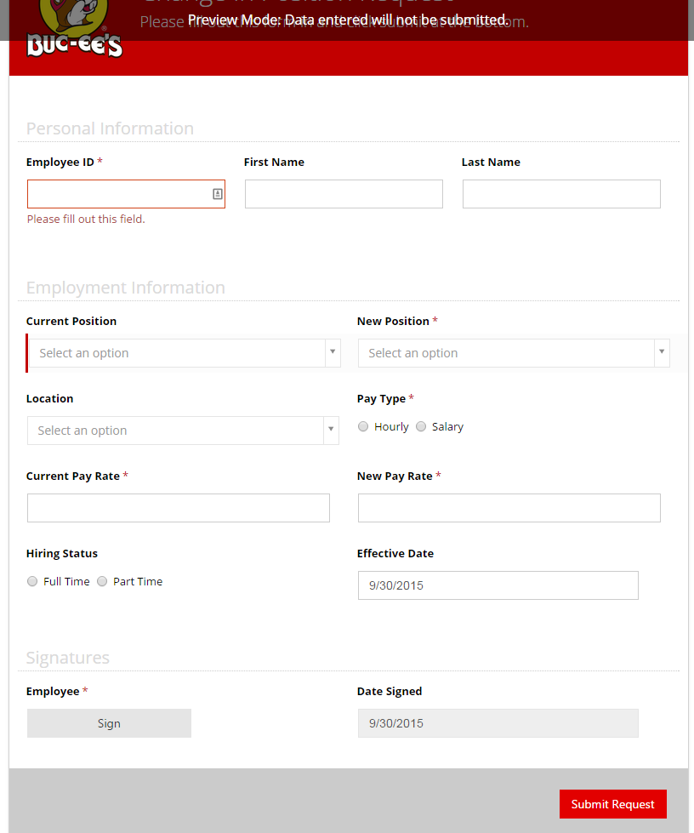
Task: Open the New Position dropdown
Action: click(514, 353)
